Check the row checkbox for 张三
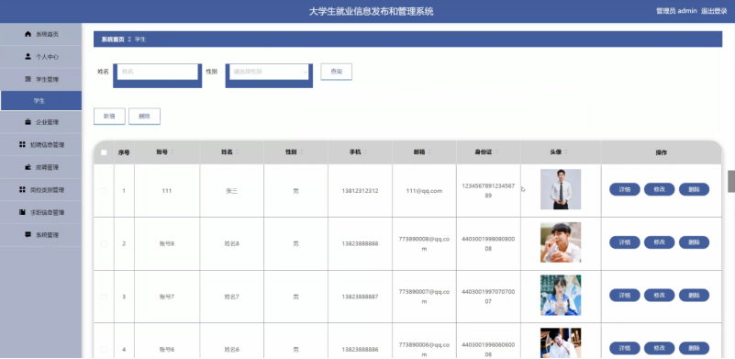The image size is (735, 359). [104, 191]
